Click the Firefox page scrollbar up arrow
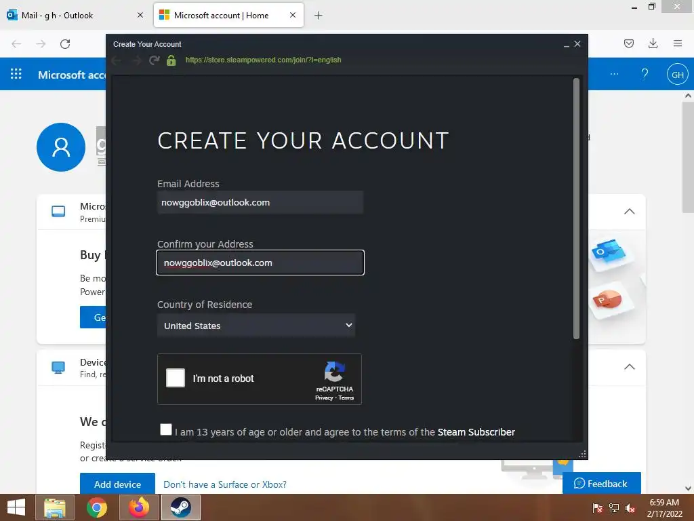 pos(688,95)
